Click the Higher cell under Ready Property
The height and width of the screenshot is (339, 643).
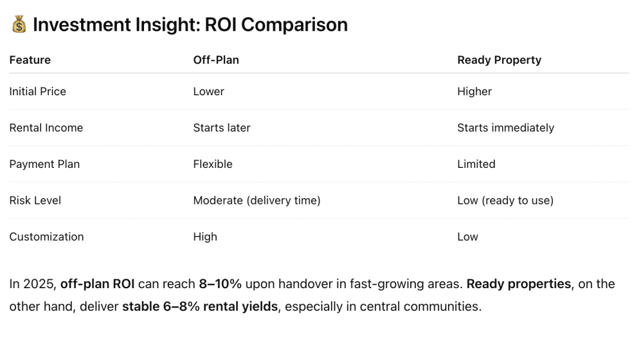click(475, 91)
